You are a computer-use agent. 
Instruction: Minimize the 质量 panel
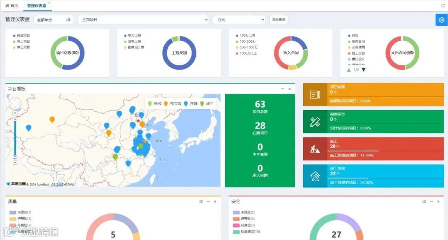[208, 202]
